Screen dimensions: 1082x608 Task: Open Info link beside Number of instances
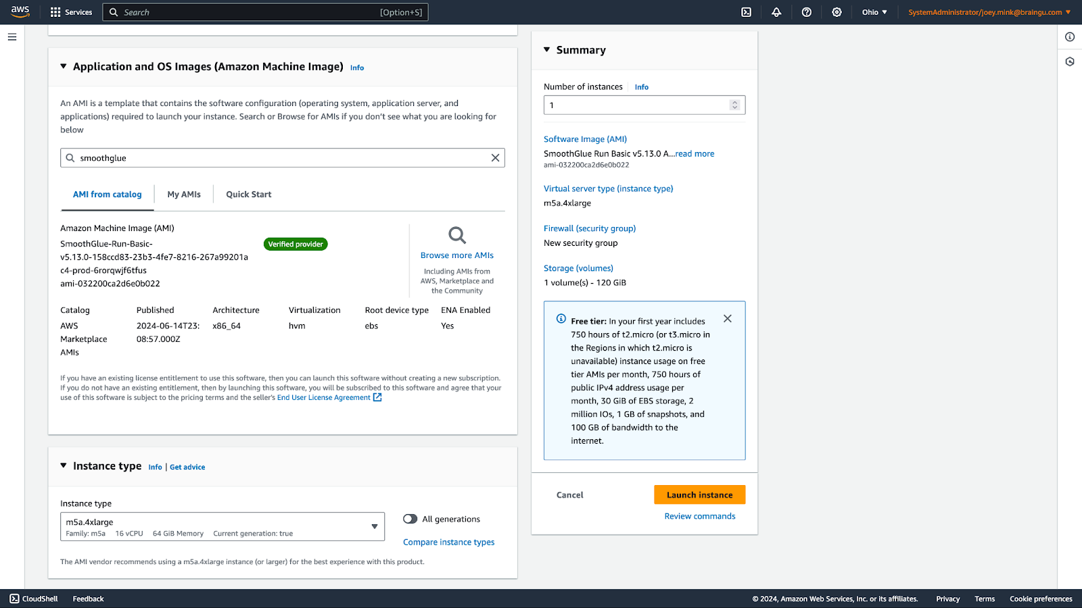tap(642, 87)
